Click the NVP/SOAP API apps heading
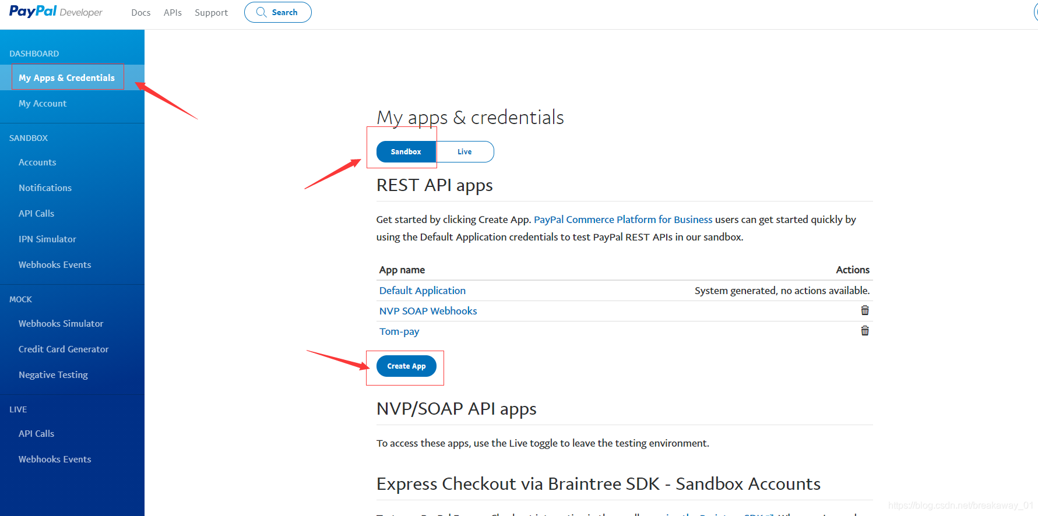Viewport: 1038px width, 516px height. [x=456, y=409]
